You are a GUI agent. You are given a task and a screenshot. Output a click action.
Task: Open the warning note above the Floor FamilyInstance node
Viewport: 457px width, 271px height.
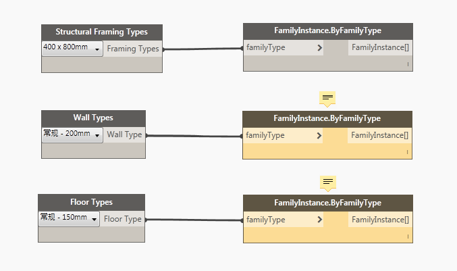[x=328, y=184]
